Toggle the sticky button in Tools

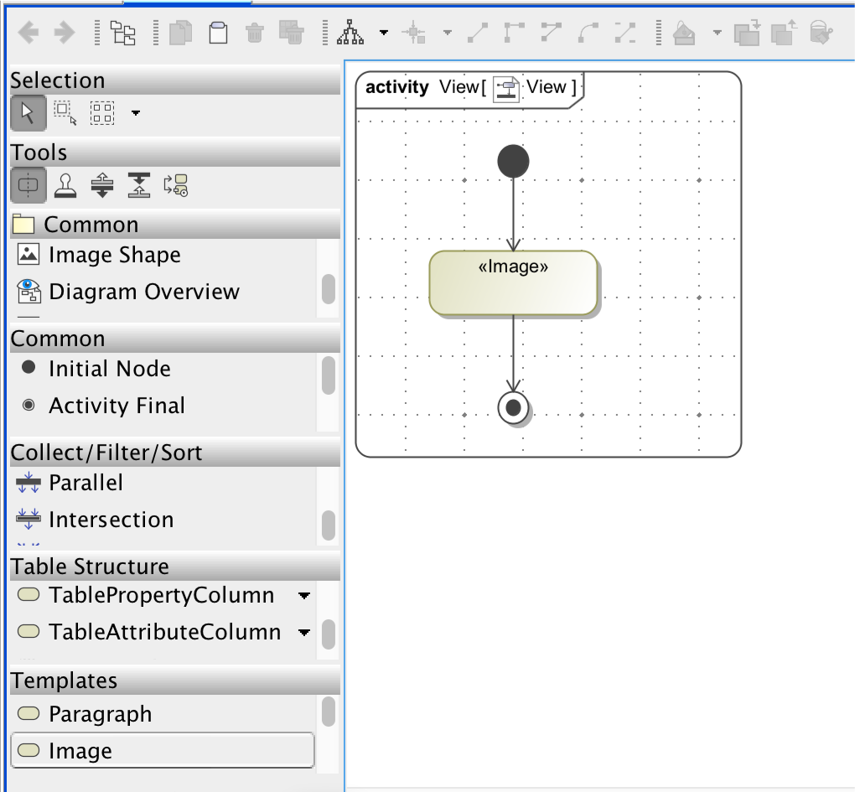[x=28, y=185]
